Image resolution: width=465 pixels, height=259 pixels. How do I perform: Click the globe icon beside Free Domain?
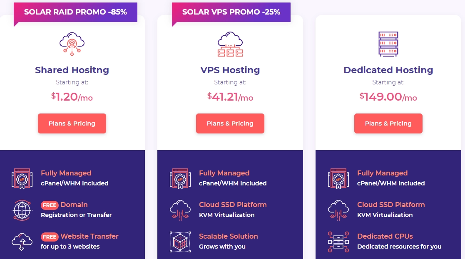click(x=22, y=210)
